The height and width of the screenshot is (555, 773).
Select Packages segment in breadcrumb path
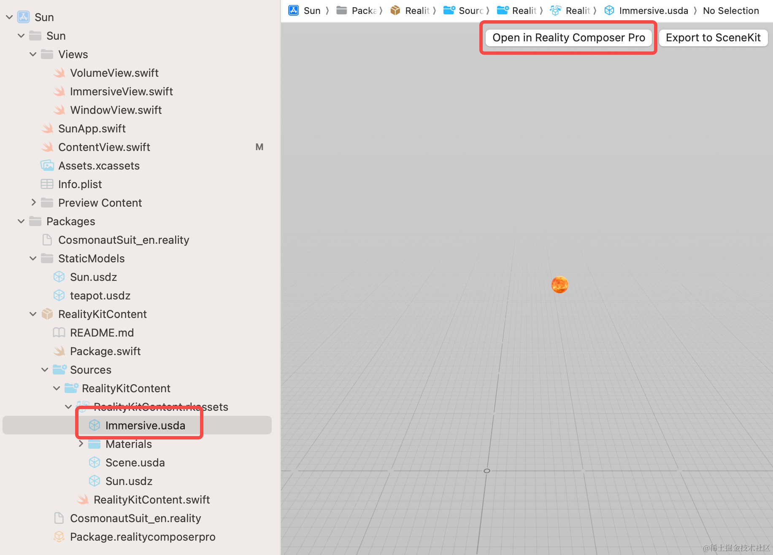point(364,11)
